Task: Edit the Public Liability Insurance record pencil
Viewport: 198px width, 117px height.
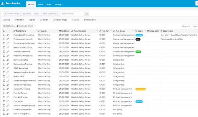Action: pyautogui.click(x=8, y=35)
